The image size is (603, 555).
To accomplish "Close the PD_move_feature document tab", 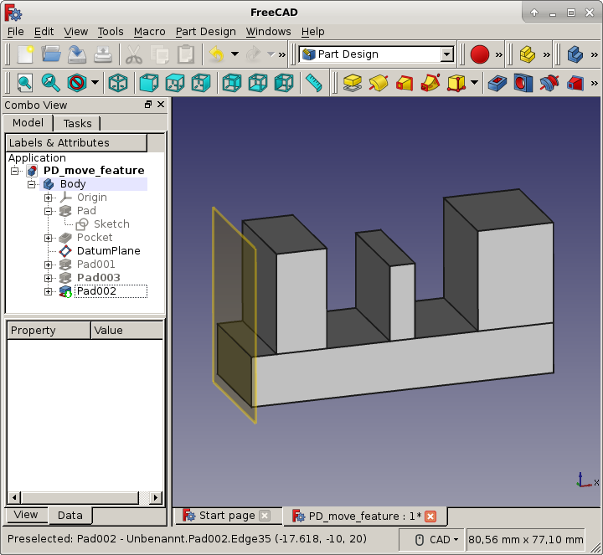I will coord(430,516).
